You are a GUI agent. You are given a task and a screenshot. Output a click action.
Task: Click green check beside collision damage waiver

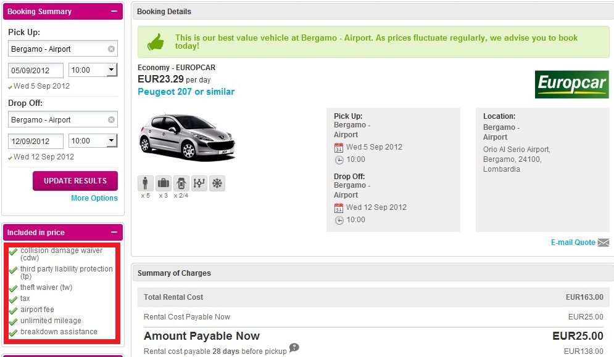(x=14, y=252)
